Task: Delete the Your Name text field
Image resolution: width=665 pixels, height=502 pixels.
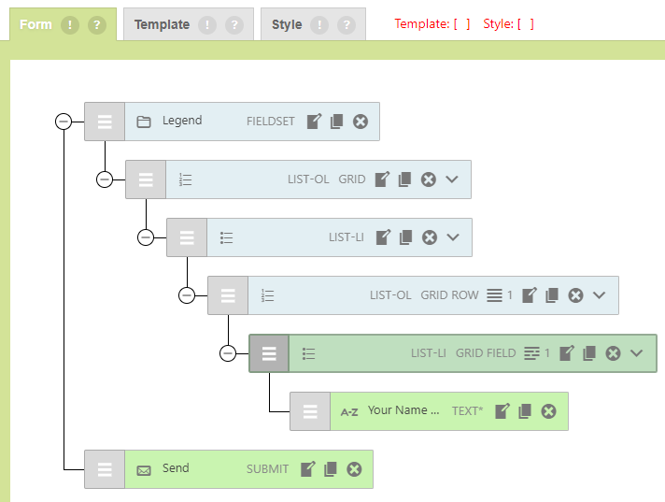Action: tap(548, 411)
